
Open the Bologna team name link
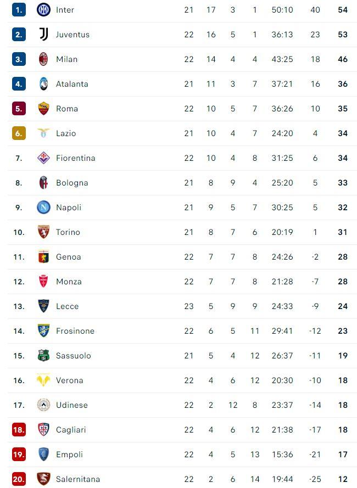point(72,183)
